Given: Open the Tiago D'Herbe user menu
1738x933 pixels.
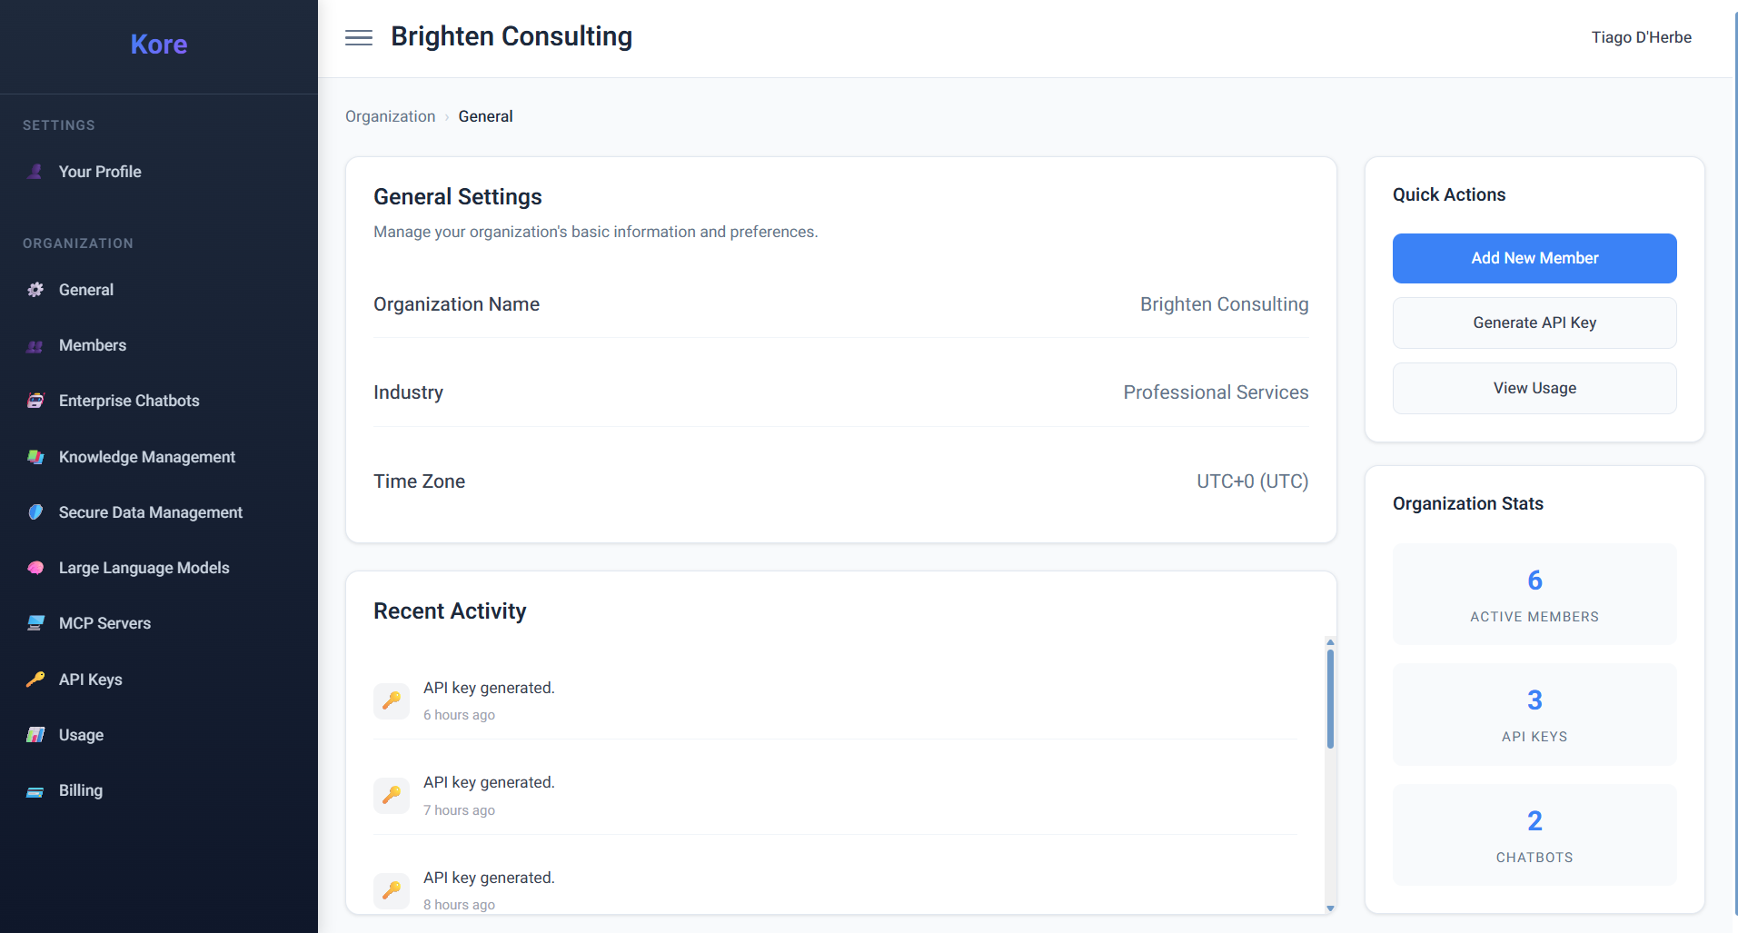Looking at the screenshot, I should (x=1641, y=37).
